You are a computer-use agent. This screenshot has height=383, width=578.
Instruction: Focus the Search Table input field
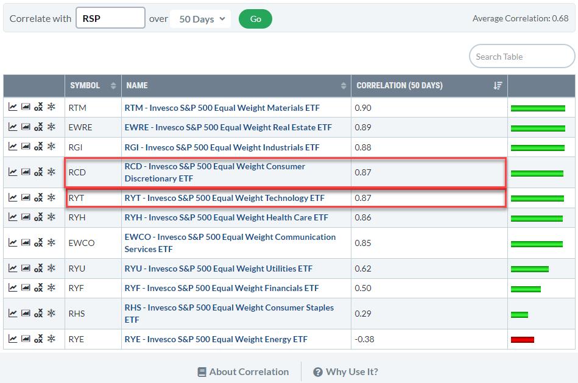point(521,57)
